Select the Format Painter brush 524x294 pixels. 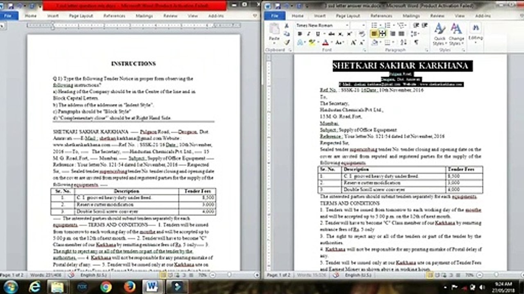(x=287, y=42)
